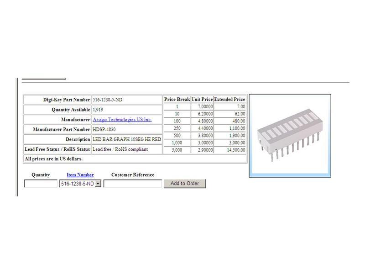
Task: Focus the Quantity input field
Action: coord(41,184)
